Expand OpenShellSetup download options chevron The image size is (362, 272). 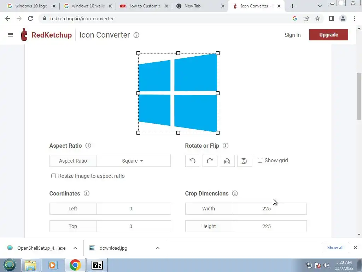pyautogui.click(x=75, y=248)
